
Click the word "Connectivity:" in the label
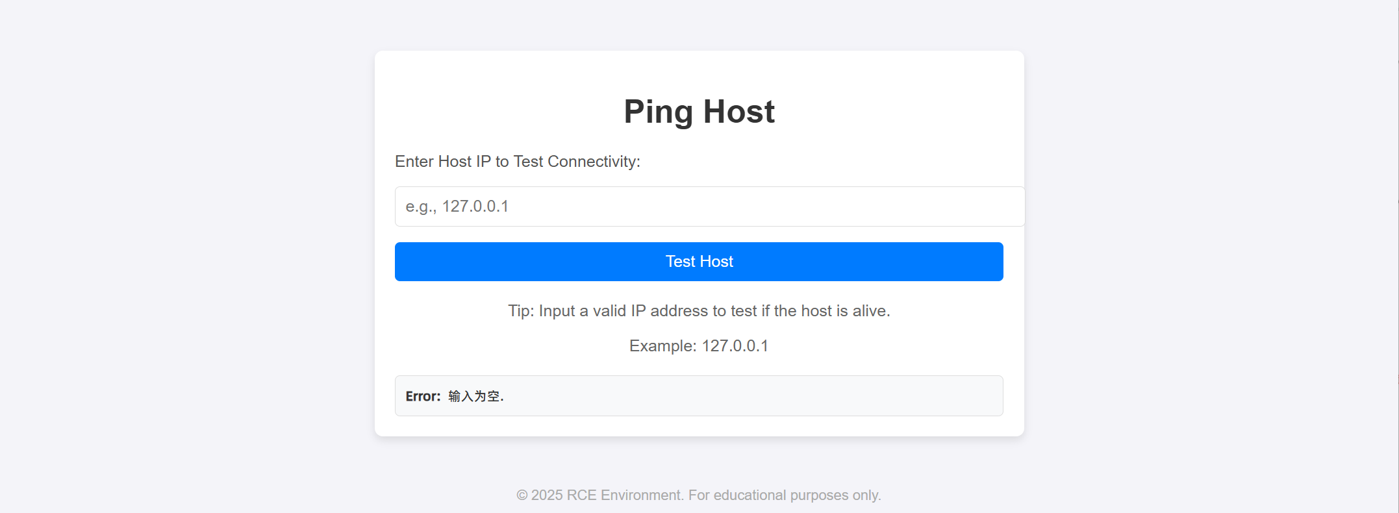(594, 162)
